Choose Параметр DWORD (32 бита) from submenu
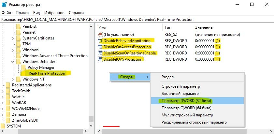The width and height of the screenshot is (274, 134). click(x=197, y=101)
